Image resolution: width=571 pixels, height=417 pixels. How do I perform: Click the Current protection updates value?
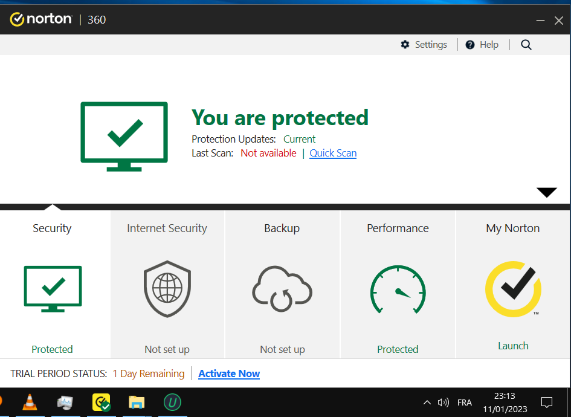pyautogui.click(x=299, y=139)
